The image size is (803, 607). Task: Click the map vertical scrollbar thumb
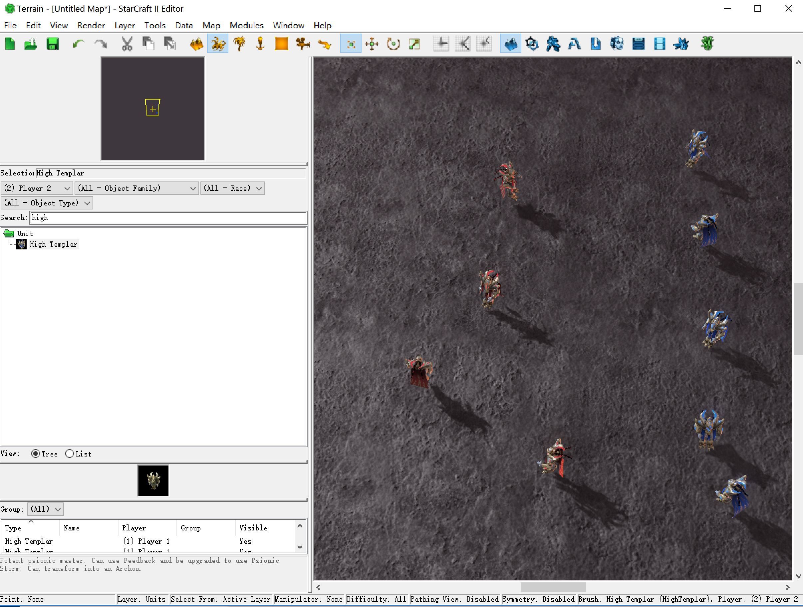click(798, 319)
